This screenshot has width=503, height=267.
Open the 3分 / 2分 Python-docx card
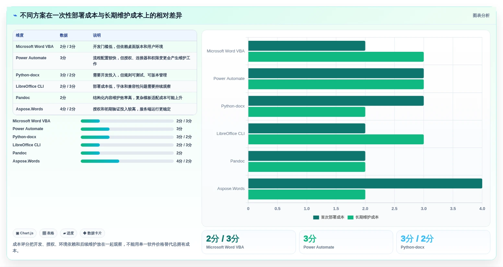click(443, 242)
